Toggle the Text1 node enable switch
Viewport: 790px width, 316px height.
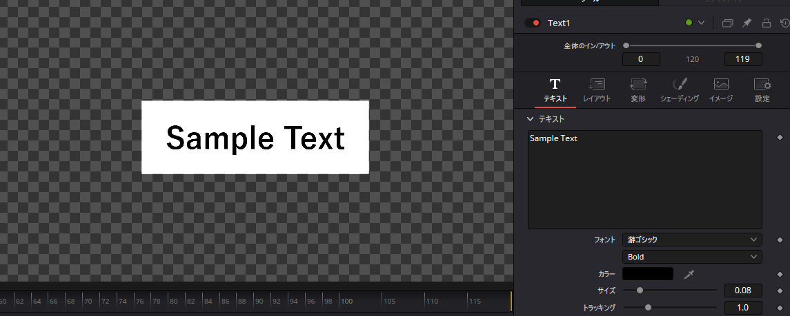click(532, 23)
